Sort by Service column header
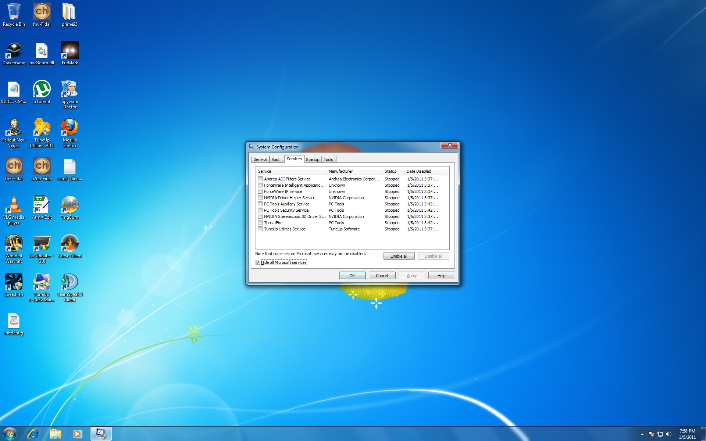Image resolution: width=706 pixels, height=441 pixels. [291, 171]
